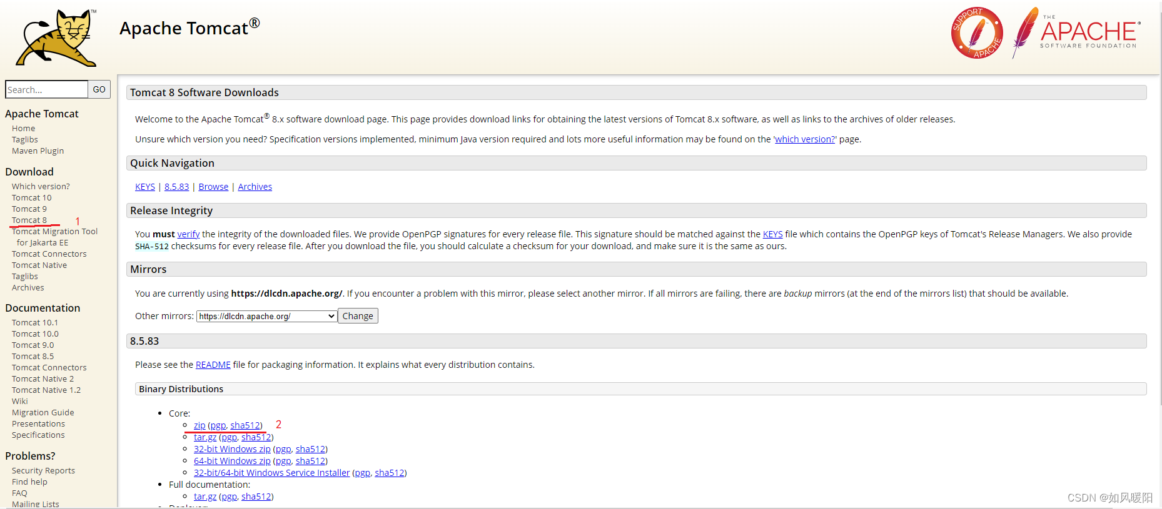
Task: Open the Specifications link
Action: click(x=38, y=435)
